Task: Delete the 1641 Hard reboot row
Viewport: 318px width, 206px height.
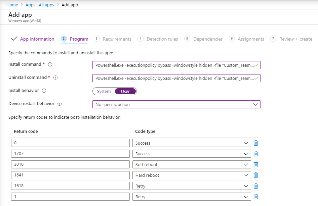Action: [255, 175]
